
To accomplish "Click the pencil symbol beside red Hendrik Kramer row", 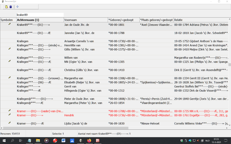I will click(x=9, y=115).
